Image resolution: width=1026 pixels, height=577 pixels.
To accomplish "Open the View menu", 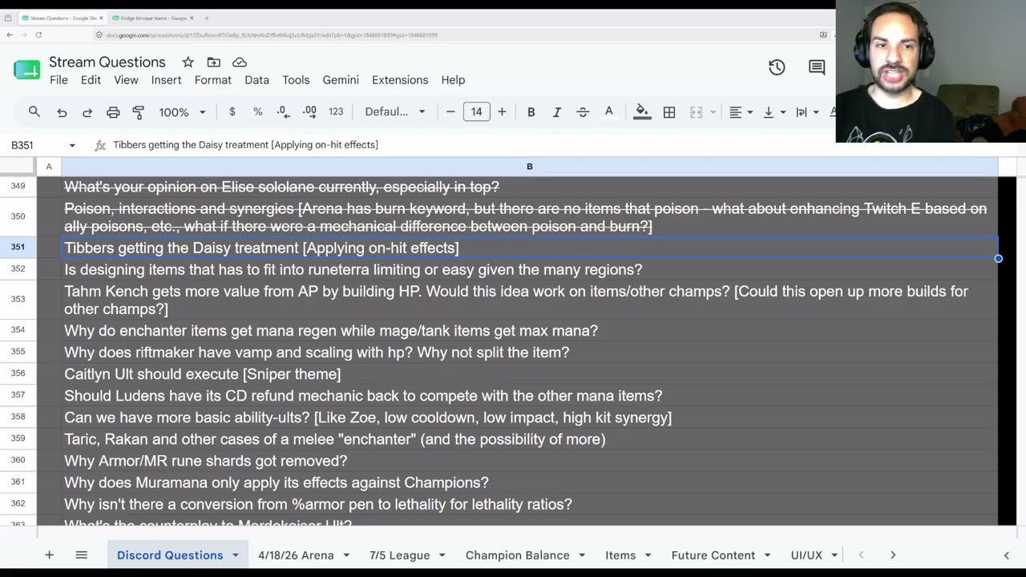I will 126,80.
